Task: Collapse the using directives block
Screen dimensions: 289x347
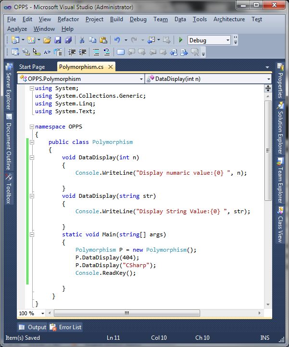Action: 32,88
